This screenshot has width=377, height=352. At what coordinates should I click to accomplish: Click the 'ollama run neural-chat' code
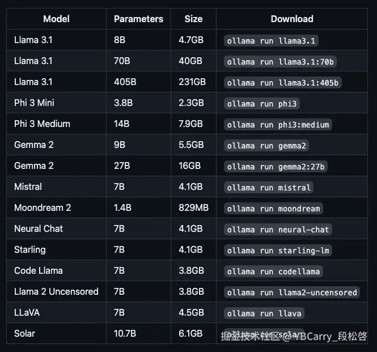point(278,230)
